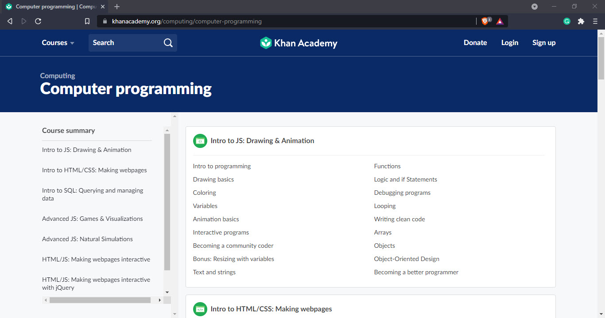Click the sidebar vertical scrollbar thumb
Screen dimensions: 605x318
coord(167,202)
